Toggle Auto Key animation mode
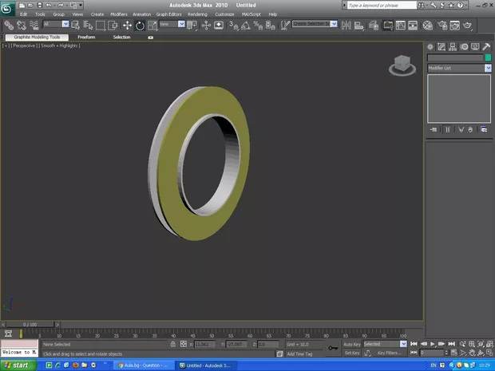495x371 pixels. pos(352,344)
